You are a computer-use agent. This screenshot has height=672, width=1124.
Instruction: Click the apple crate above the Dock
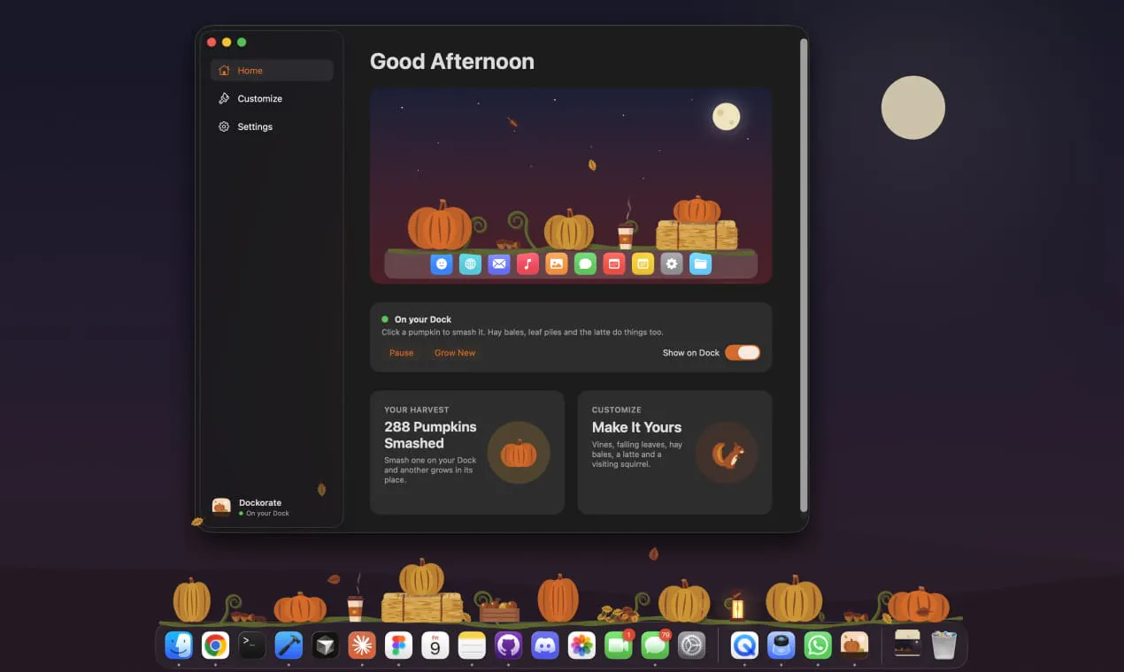pos(500,610)
